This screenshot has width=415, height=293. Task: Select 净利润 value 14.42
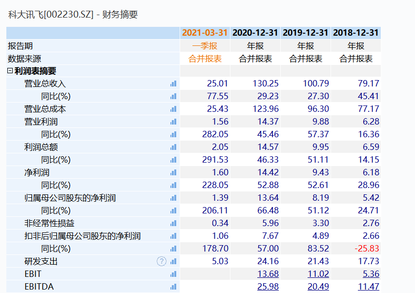(x=268, y=172)
